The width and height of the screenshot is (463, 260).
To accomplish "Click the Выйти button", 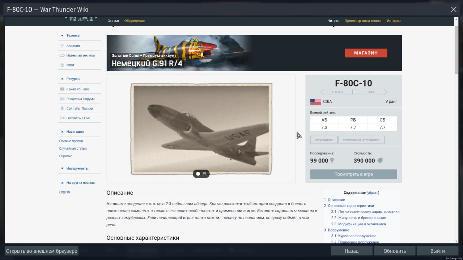I will pyautogui.click(x=438, y=251).
